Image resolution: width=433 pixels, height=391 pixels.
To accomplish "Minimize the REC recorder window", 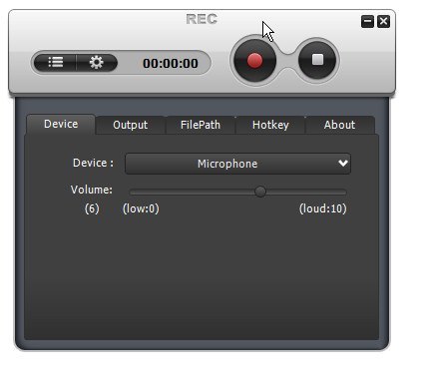I will click(x=367, y=22).
